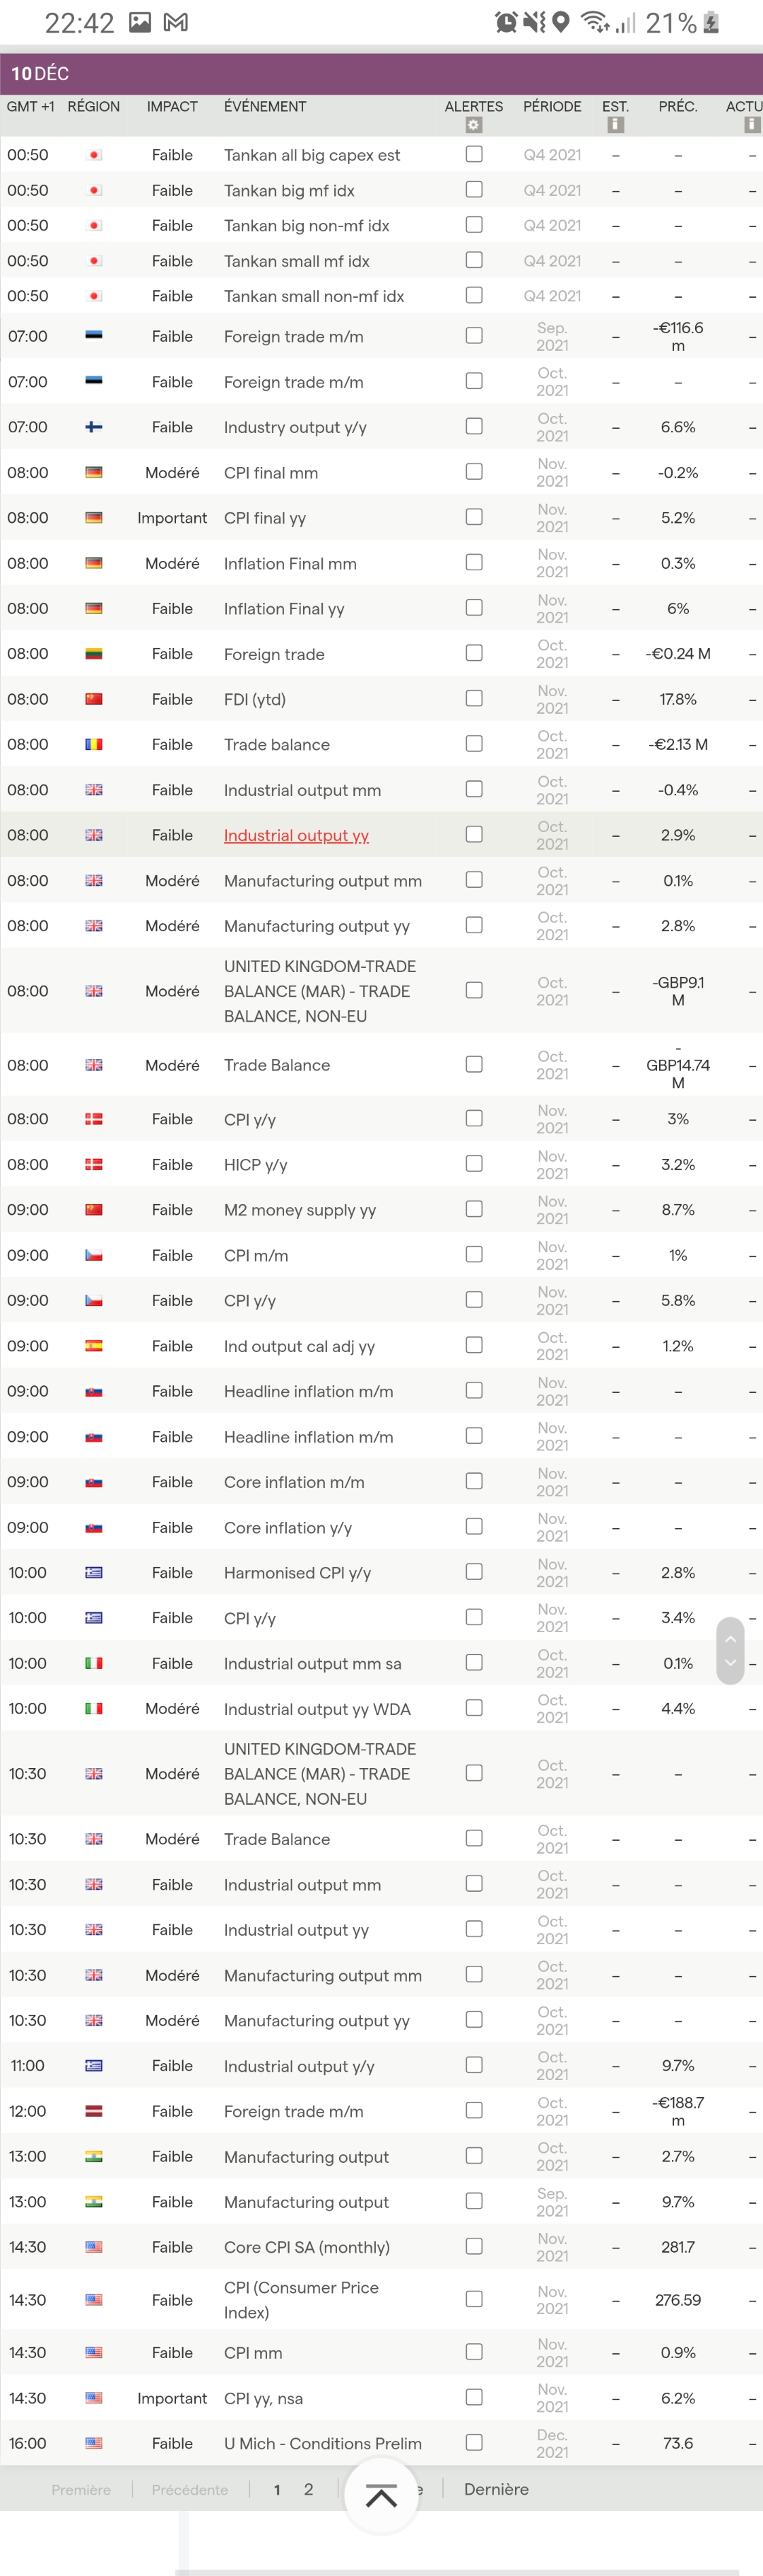Tap the image notification icon in status bar

(140, 22)
